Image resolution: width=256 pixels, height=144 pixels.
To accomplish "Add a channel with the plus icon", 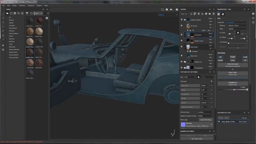I will pos(212,81).
